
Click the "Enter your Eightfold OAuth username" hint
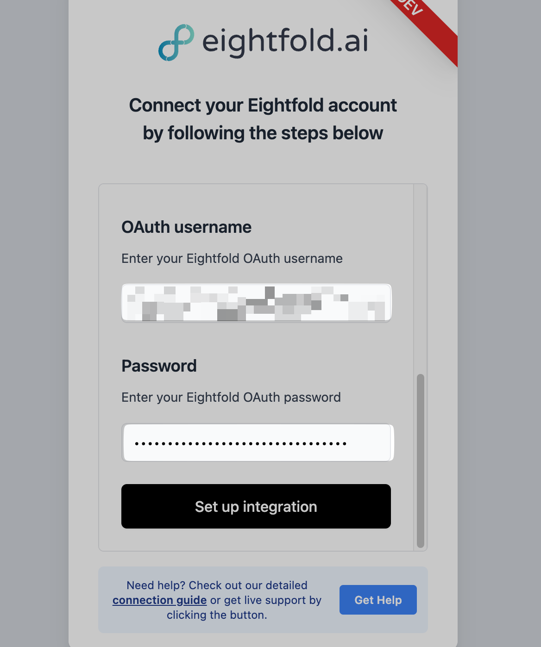232,258
